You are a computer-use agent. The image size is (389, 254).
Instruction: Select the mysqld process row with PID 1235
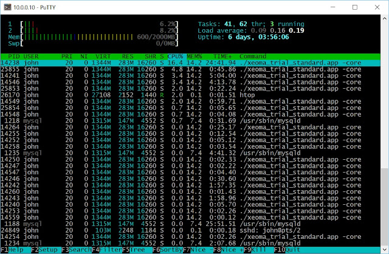pyautogui.click(x=190, y=153)
